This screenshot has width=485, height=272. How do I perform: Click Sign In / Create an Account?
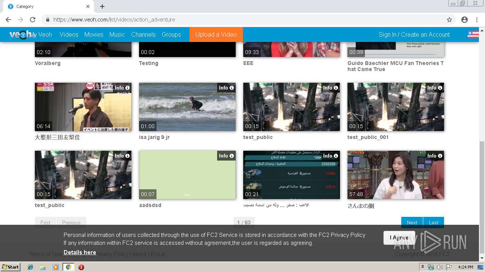(414, 34)
